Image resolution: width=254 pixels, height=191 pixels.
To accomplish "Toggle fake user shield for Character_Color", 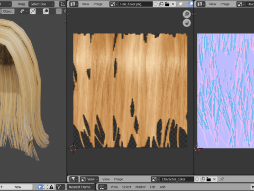I will (x=197, y=179).
